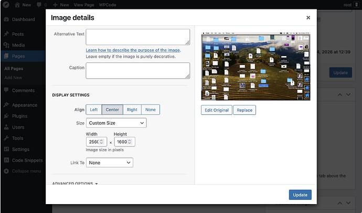This screenshot has width=362, height=213.
Task: Click the Settings sliders icon
Action: pos(6,149)
